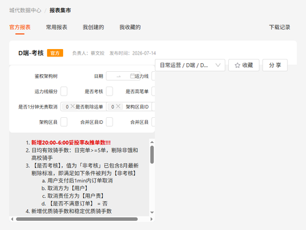
Task: Click the 报表集市 breadcrumb
Action: 60,10
